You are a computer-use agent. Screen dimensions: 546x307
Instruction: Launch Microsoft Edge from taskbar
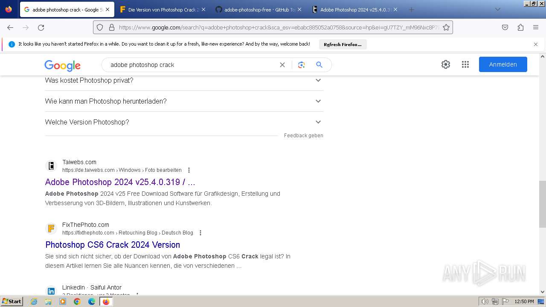92,301
